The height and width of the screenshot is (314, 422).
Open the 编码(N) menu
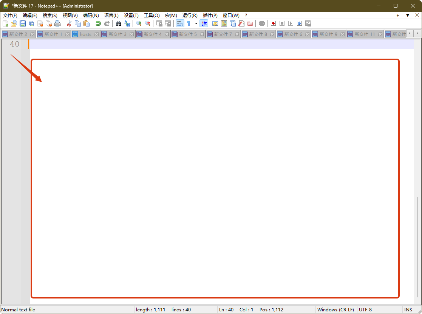pos(91,16)
